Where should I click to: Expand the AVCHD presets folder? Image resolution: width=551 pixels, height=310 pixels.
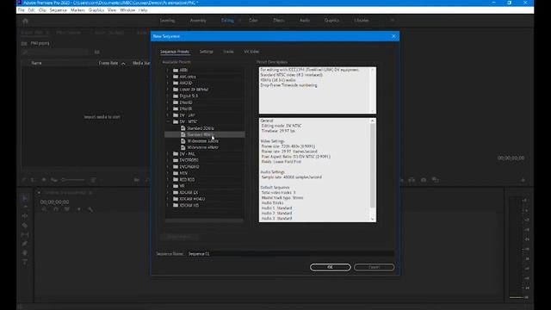click(168, 83)
